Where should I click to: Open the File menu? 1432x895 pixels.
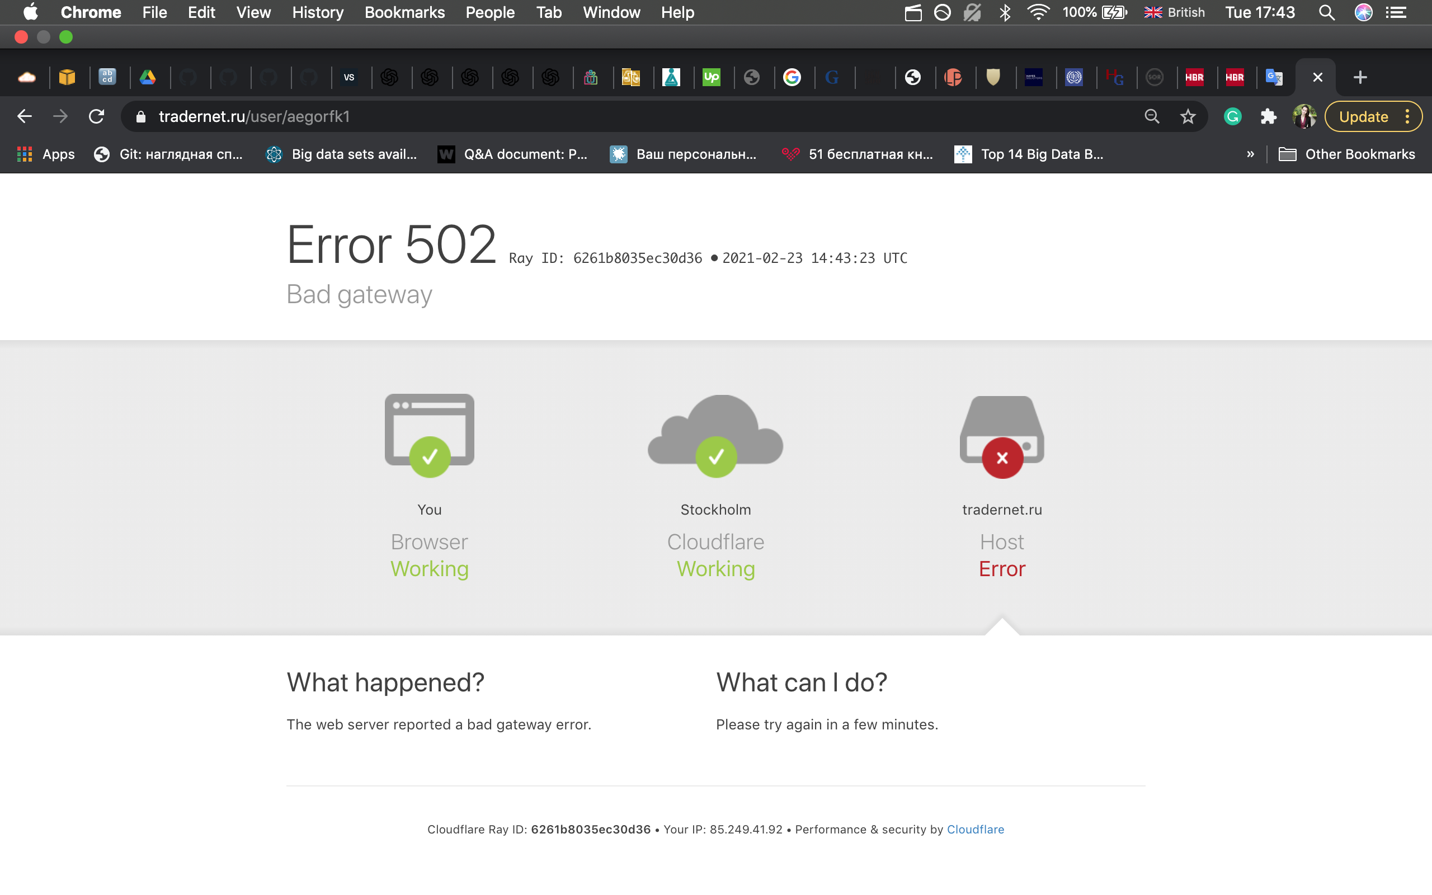click(x=154, y=12)
